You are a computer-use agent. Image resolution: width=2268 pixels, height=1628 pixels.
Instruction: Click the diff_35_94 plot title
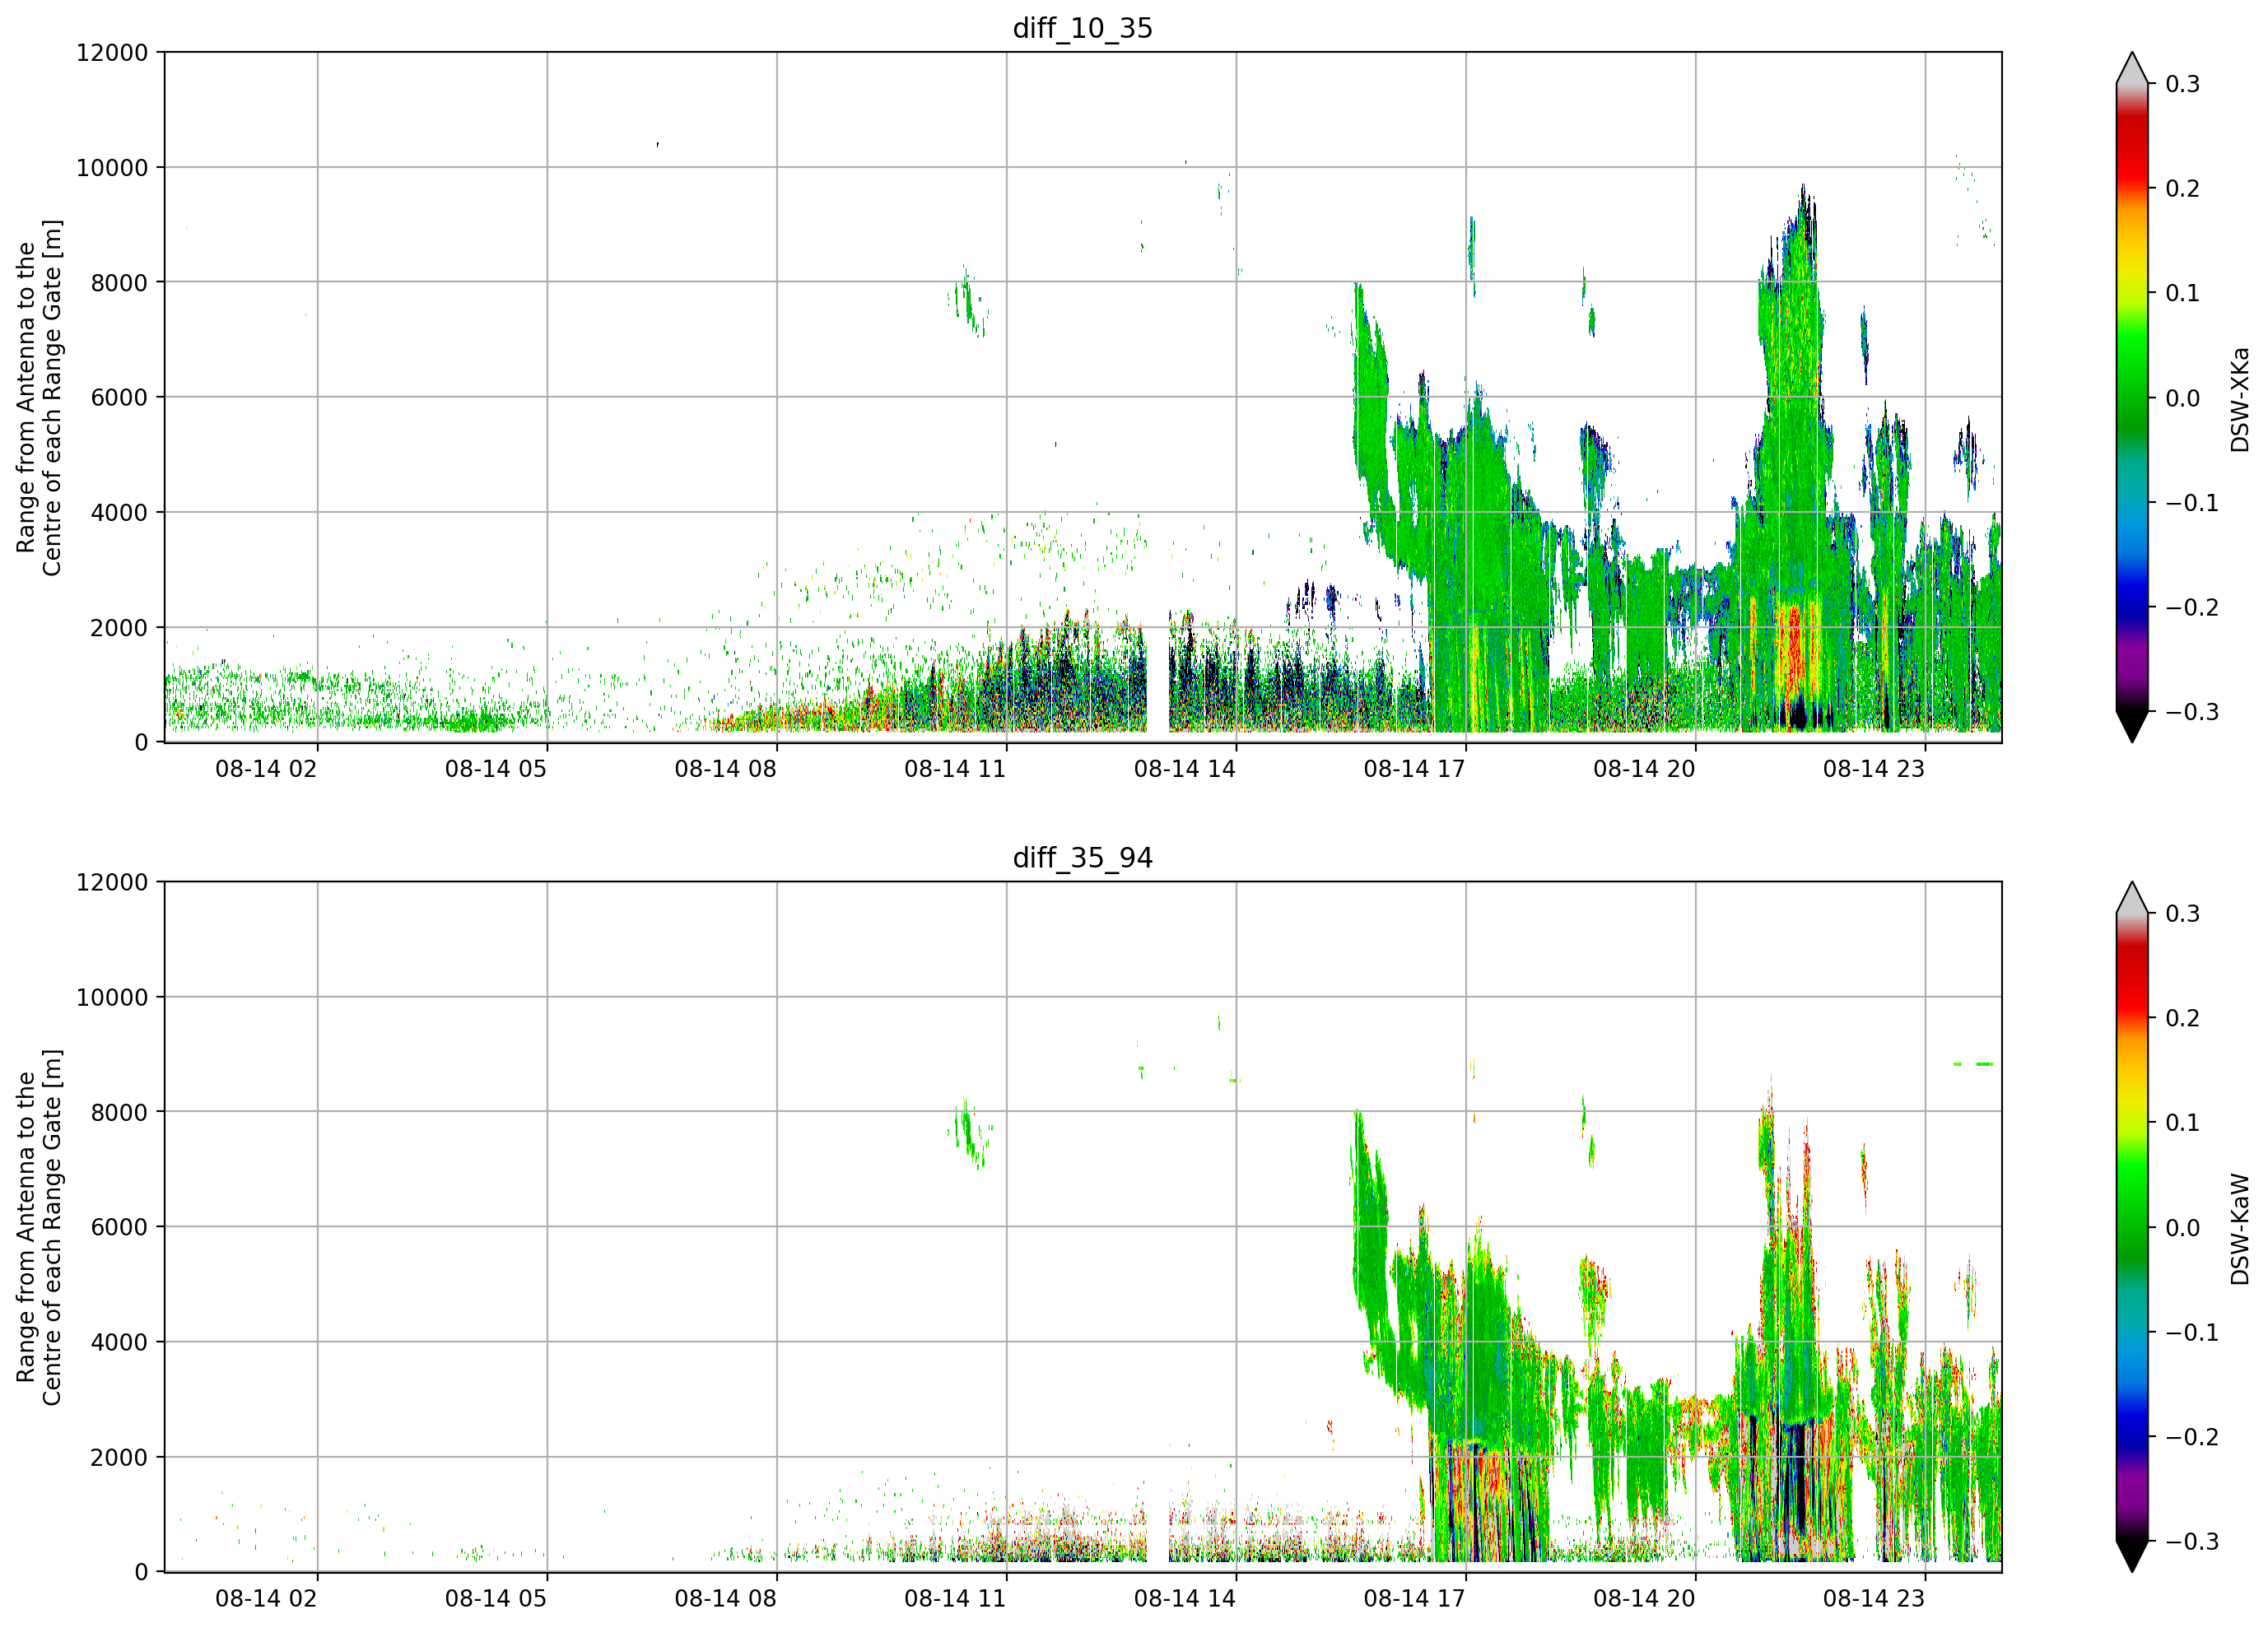[x=1082, y=858]
